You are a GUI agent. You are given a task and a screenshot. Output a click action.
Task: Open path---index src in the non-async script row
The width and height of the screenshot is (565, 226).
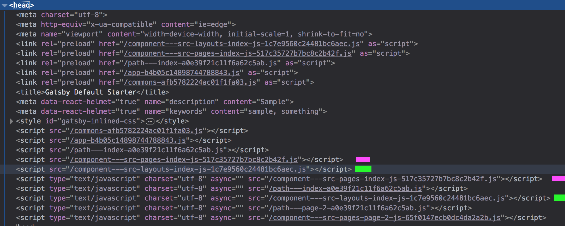pos(147,150)
